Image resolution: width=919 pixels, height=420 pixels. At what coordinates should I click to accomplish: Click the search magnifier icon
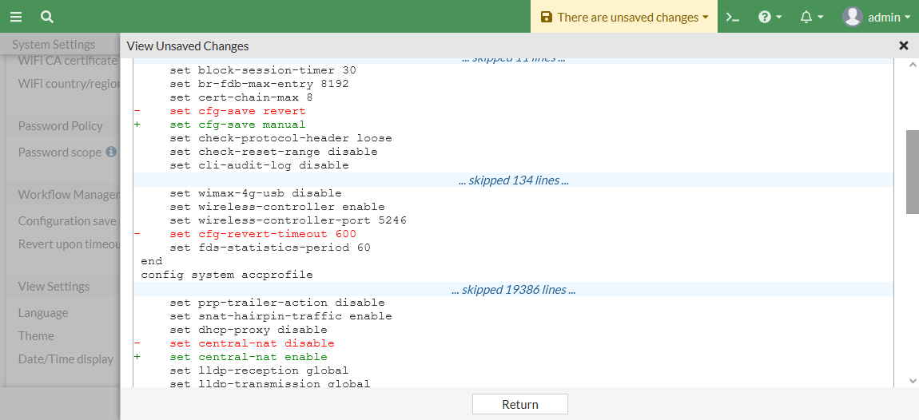[47, 17]
